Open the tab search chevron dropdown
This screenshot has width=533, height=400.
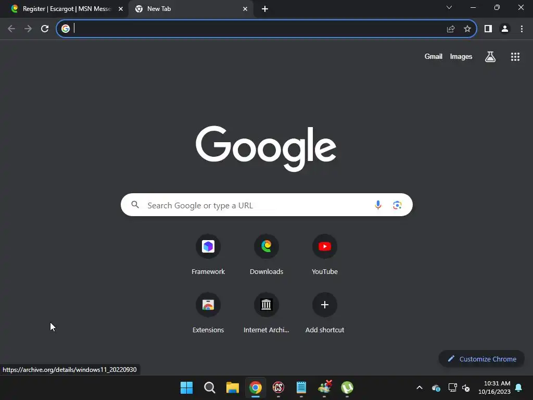tap(449, 7)
